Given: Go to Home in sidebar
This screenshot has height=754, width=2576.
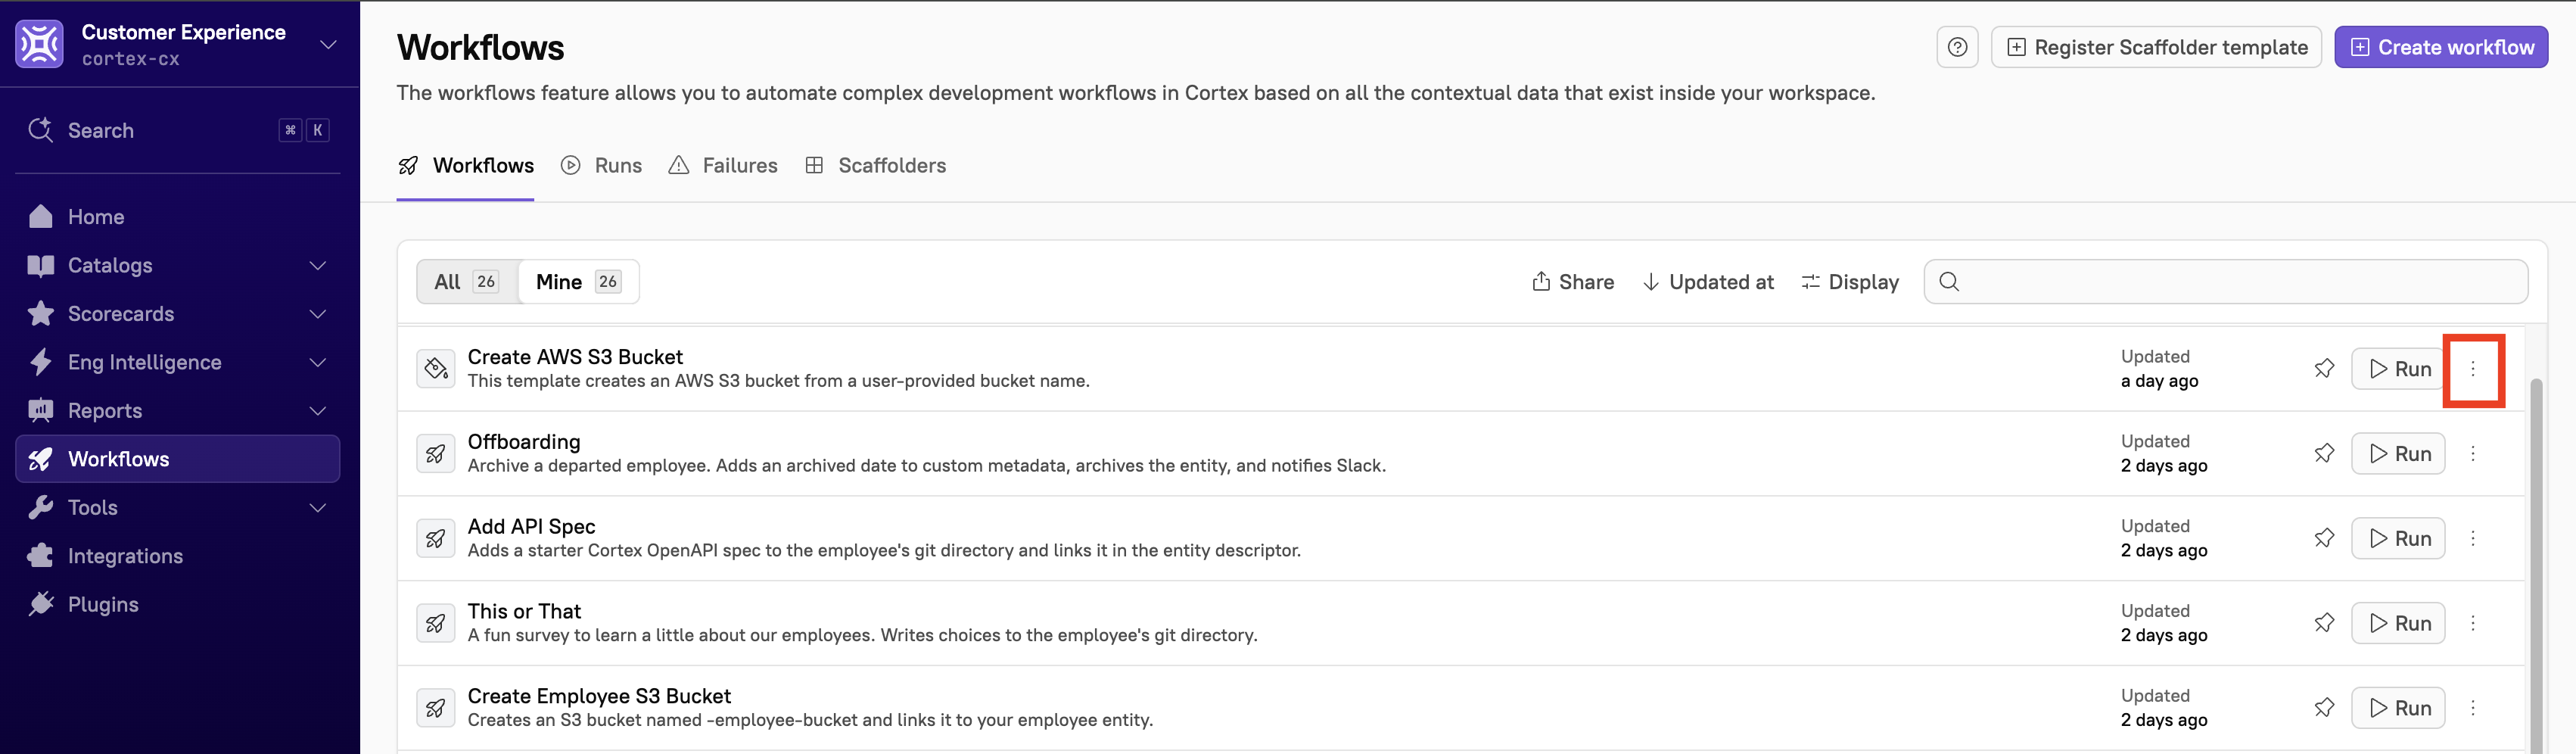Looking at the screenshot, I should [178, 217].
